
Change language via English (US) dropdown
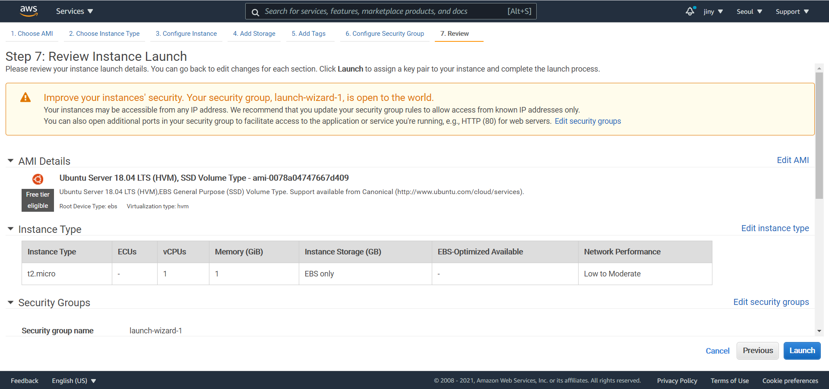click(74, 380)
